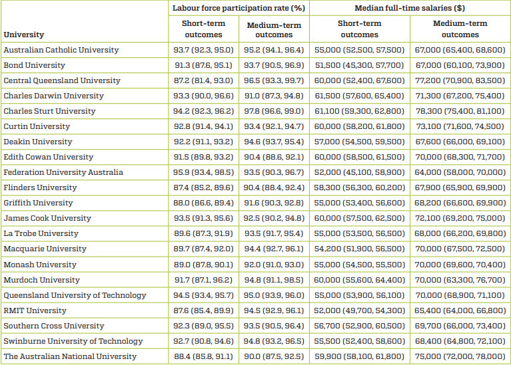Click cell '70,000 (69,600, 70,400)'
Image resolution: width=511 pixels, height=365 pixels.
(460, 265)
